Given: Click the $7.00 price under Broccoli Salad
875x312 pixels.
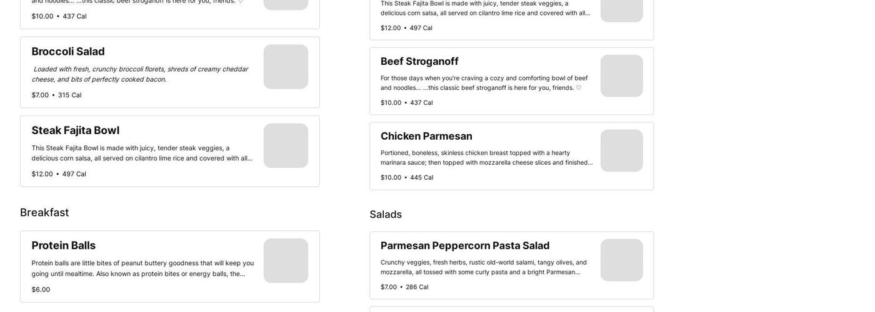Looking at the screenshot, I should coord(40,95).
